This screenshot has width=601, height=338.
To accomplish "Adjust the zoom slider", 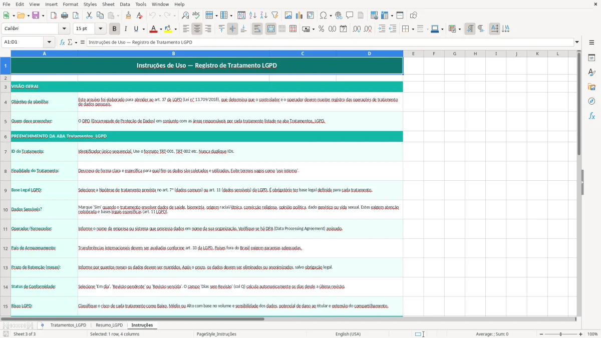I will (x=560, y=334).
